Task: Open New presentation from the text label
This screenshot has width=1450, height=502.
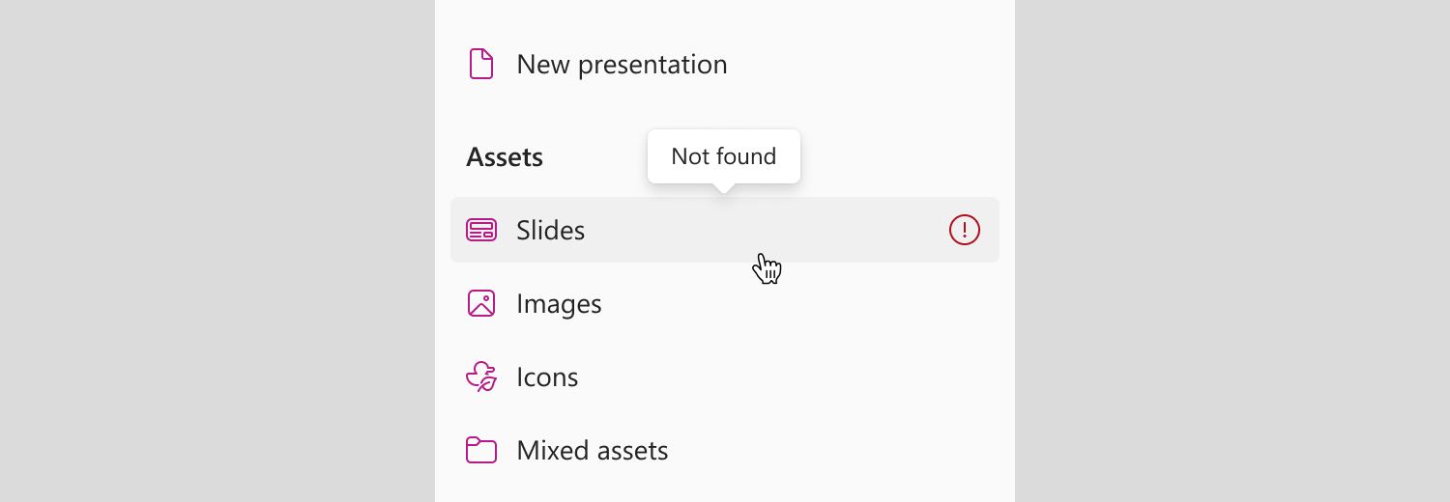Action: click(622, 65)
